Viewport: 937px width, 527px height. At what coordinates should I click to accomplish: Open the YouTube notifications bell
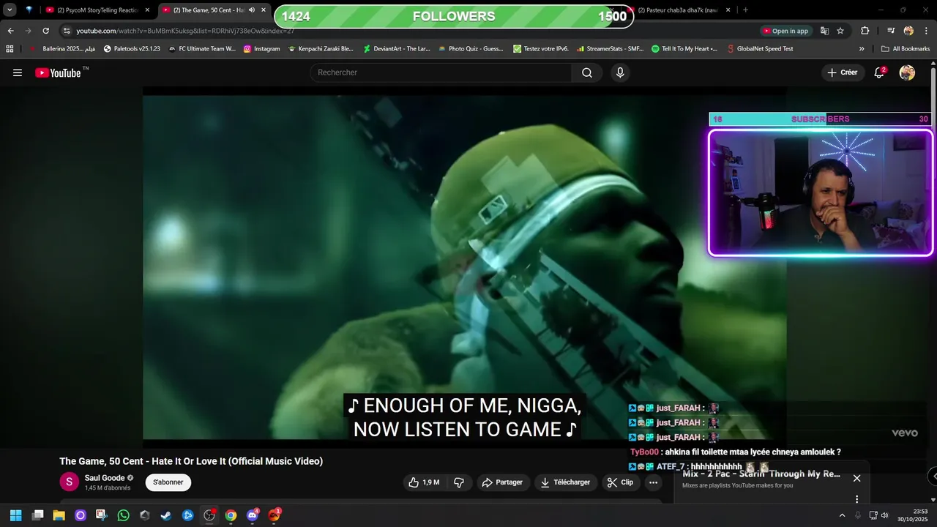879,72
